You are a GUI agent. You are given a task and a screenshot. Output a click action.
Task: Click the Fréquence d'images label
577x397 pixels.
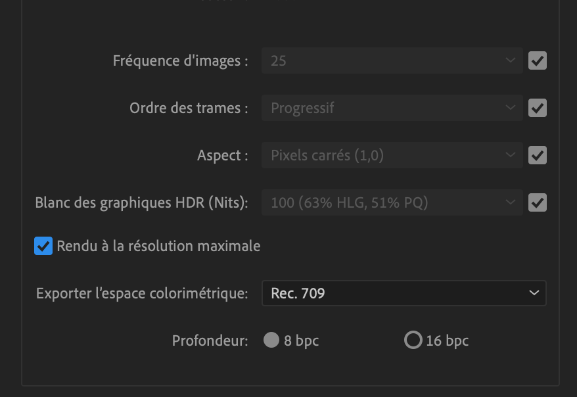click(x=181, y=61)
